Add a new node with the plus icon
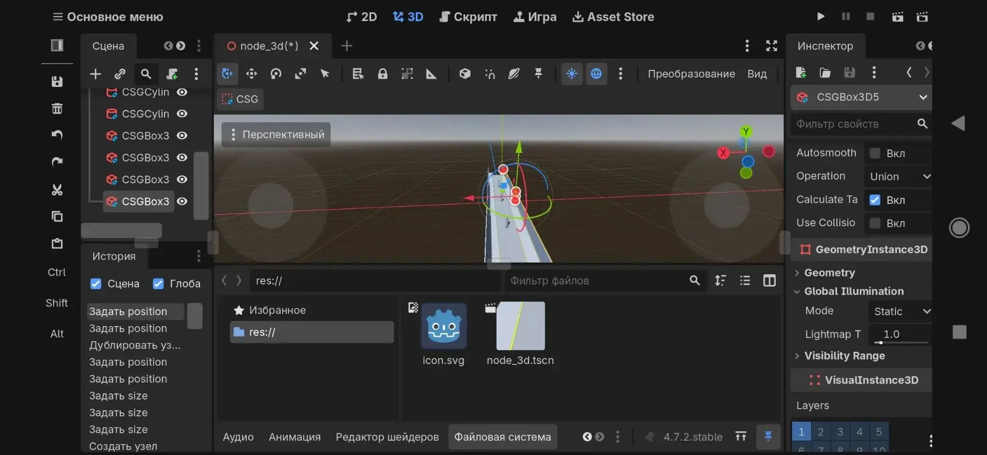Image resolution: width=987 pixels, height=455 pixels. (95, 74)
